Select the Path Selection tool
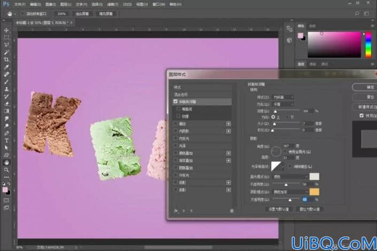The height and width of the screenshot is (251, 377). [6, 148]
